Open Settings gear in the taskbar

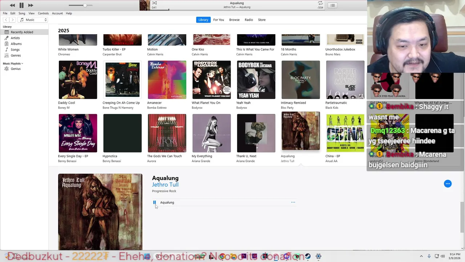(x=318, y=257)
